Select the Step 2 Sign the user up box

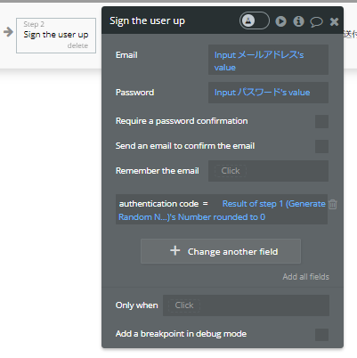56,36
